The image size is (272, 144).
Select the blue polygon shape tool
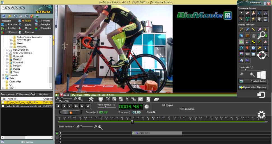[241, 48]
